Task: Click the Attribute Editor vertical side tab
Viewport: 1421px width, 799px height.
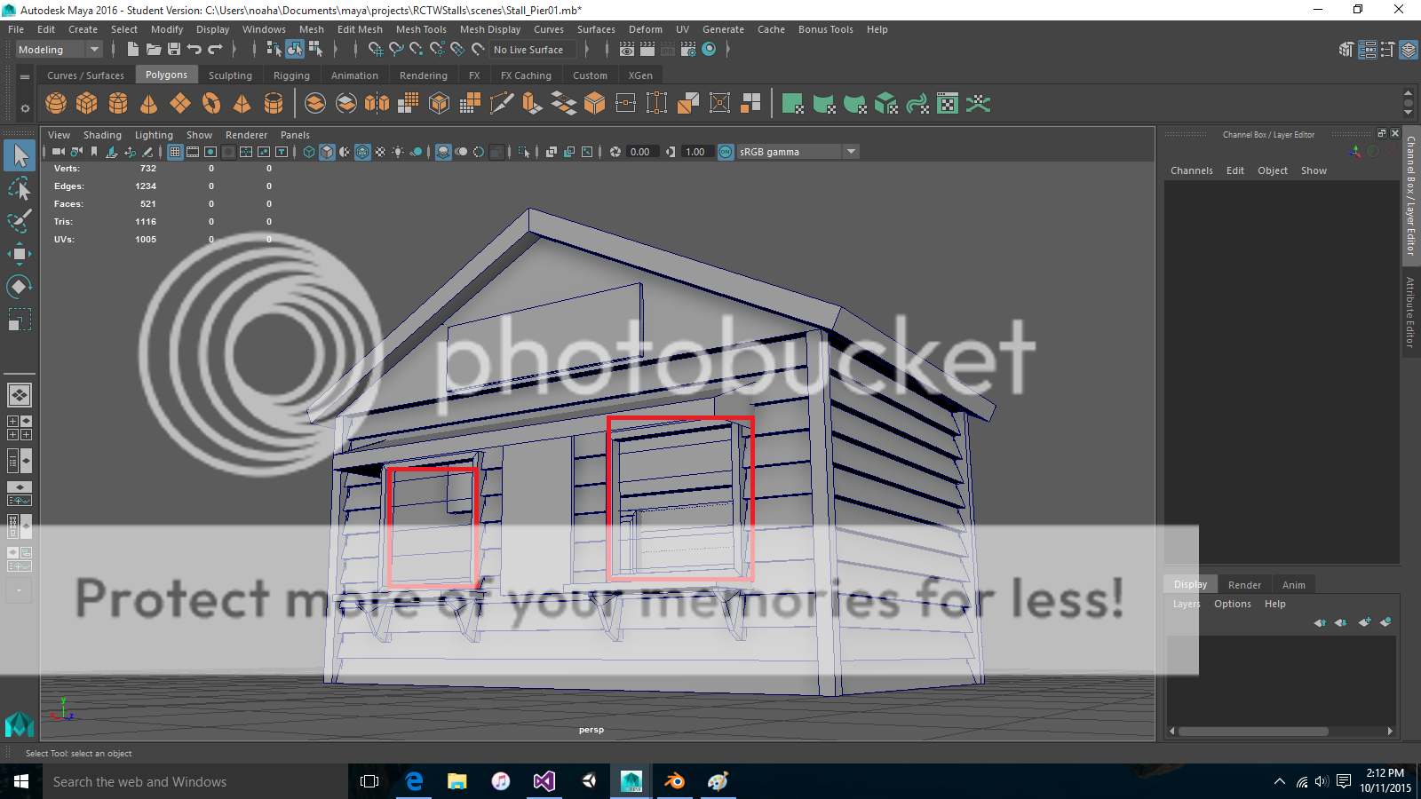Action: click(1410, 312)
